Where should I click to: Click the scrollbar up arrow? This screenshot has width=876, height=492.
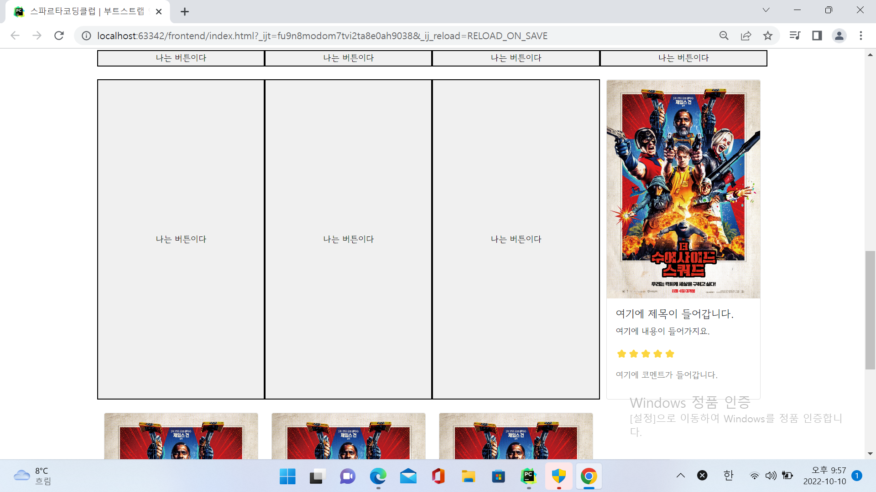pos(870,55)
